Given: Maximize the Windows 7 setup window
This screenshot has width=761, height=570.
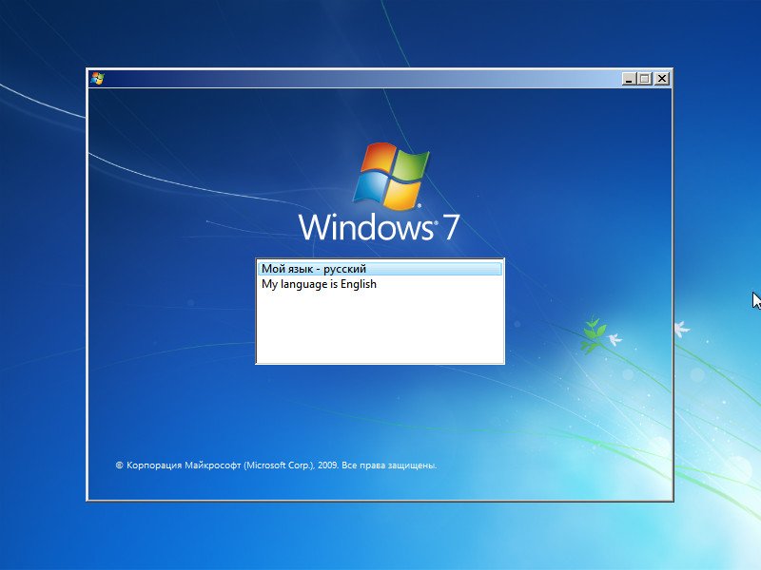Looking at the screenshot, I should 645,79.
